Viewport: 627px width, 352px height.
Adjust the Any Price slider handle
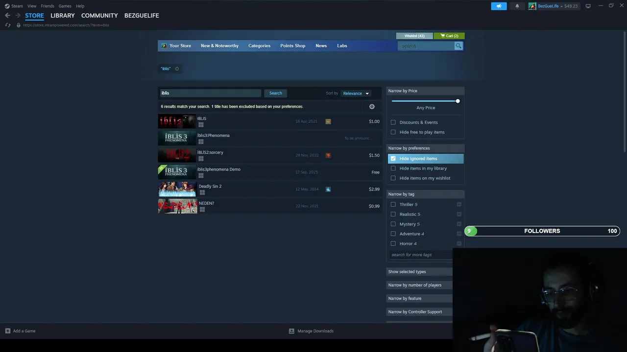point(458,101)
